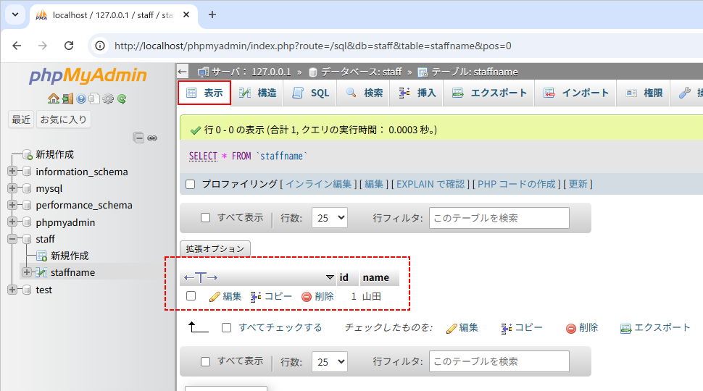Click the with-selected copy icon

[507, 328]
